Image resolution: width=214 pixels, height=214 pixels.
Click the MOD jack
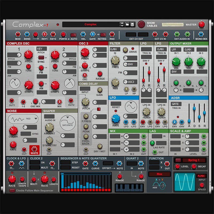click(x=18, y=35)
